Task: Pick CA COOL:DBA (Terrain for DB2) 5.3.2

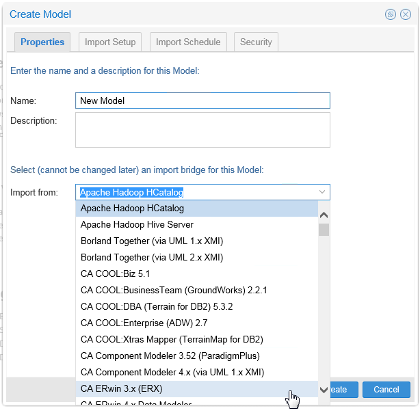Action: [x=157, y=306]
